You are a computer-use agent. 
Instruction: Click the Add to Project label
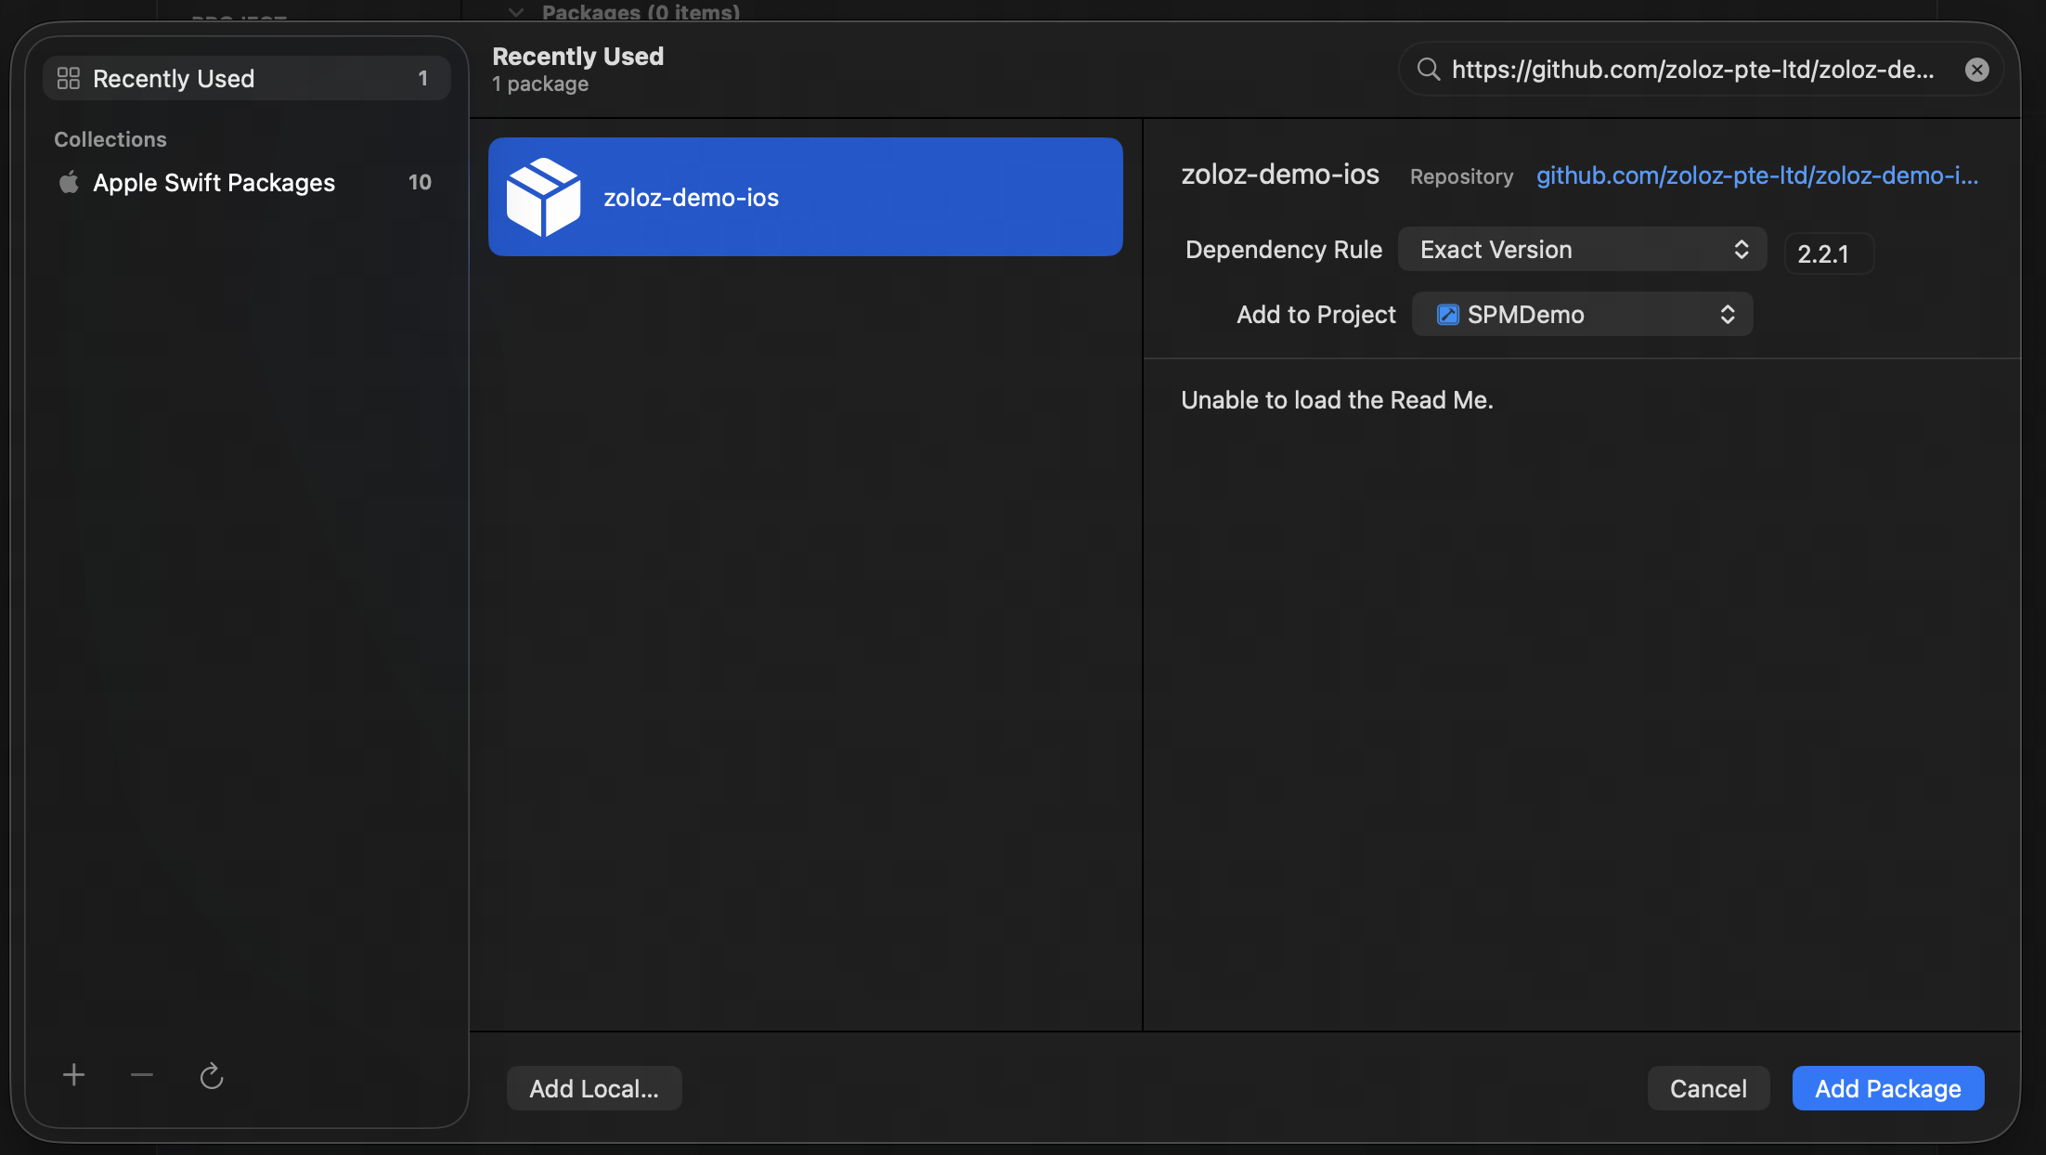[x=1316, y=315]
